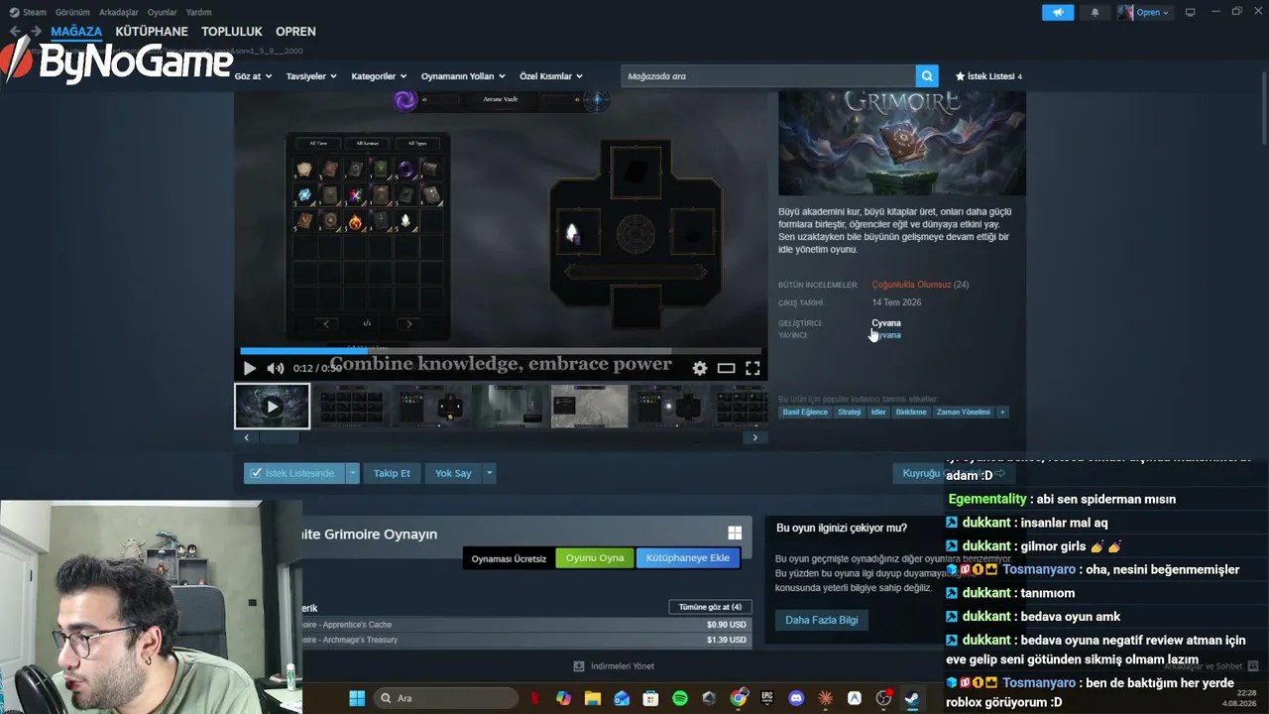This screenshot has height=714, width=1269.
Task: Expand the Göz at dropdown
Action: tap(253, 76)
